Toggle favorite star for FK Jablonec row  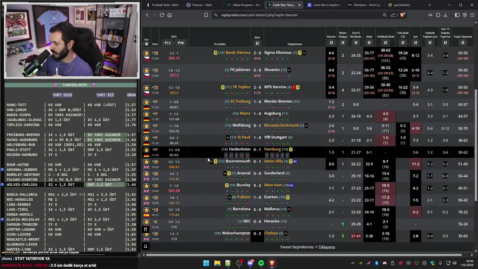(146, 70)
